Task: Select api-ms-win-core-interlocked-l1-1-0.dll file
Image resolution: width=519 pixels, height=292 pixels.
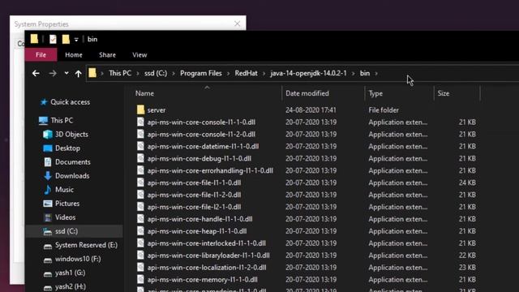Action: pyautogui.click(x=207, y=243)
